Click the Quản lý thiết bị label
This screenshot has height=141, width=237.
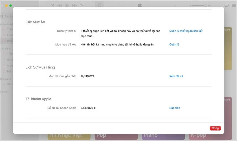tap(67, 31)
